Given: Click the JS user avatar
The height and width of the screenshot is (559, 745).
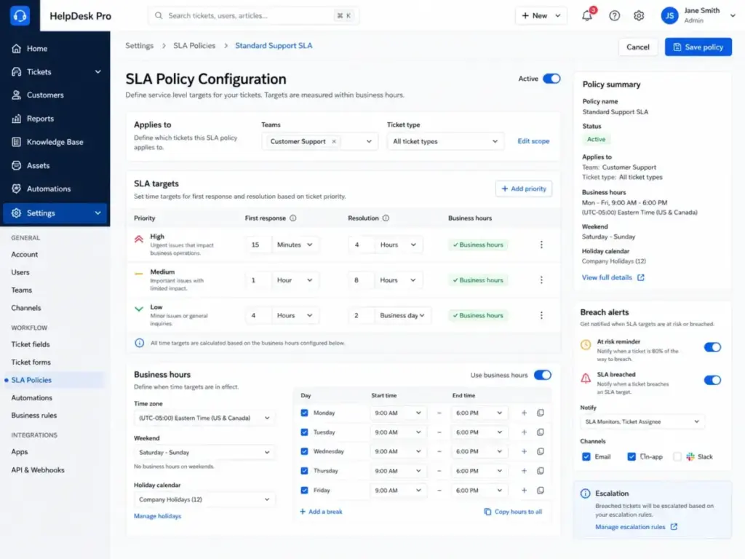Looking at the screenshot, I should tap(669, 16).
